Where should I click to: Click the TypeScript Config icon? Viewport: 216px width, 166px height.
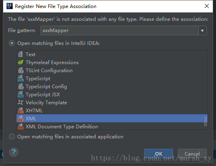point(20,87)
